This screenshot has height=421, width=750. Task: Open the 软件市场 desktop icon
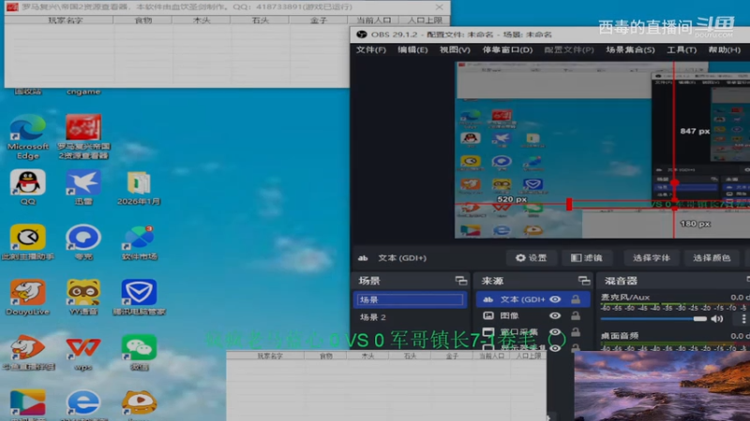pos(139,242)
